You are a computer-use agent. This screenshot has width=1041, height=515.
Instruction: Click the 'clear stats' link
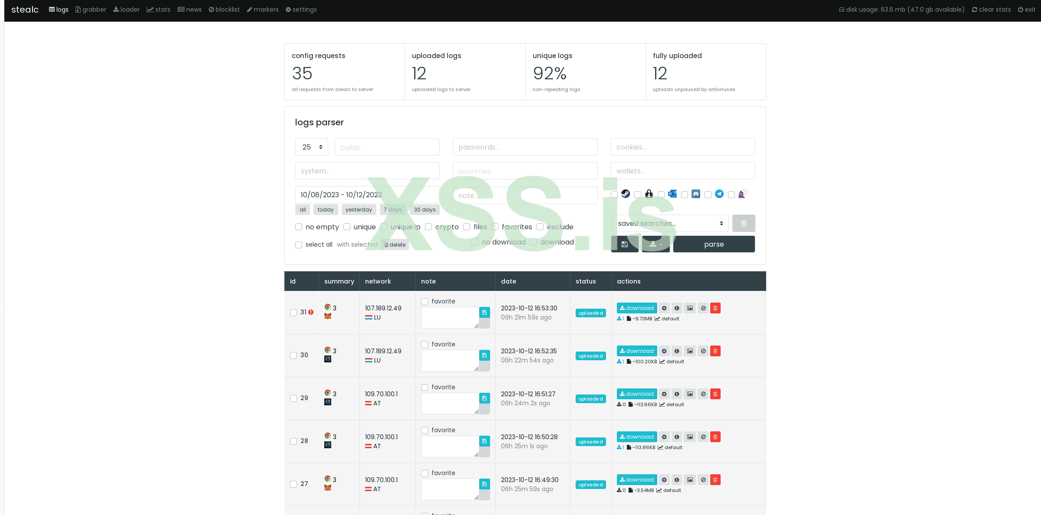coord(991,10)
